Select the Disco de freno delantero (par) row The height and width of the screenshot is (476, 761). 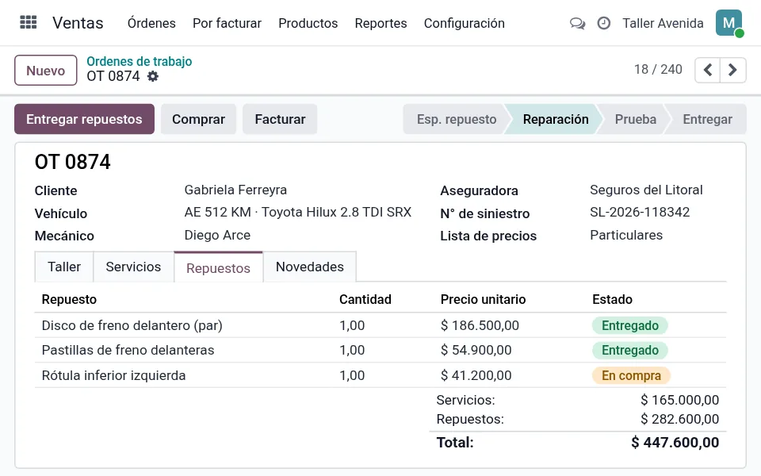point(380,325)
